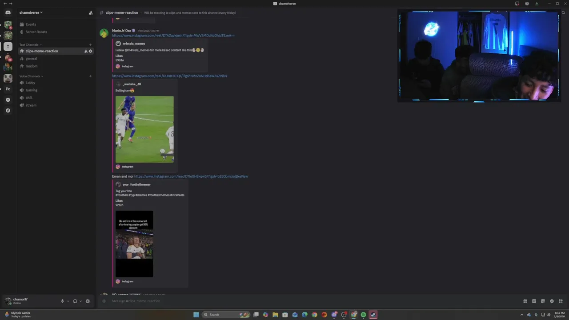Viewport: 569px width, 320px height.
Task: Open Discord direct messages home icon
Action: [8, 12]
